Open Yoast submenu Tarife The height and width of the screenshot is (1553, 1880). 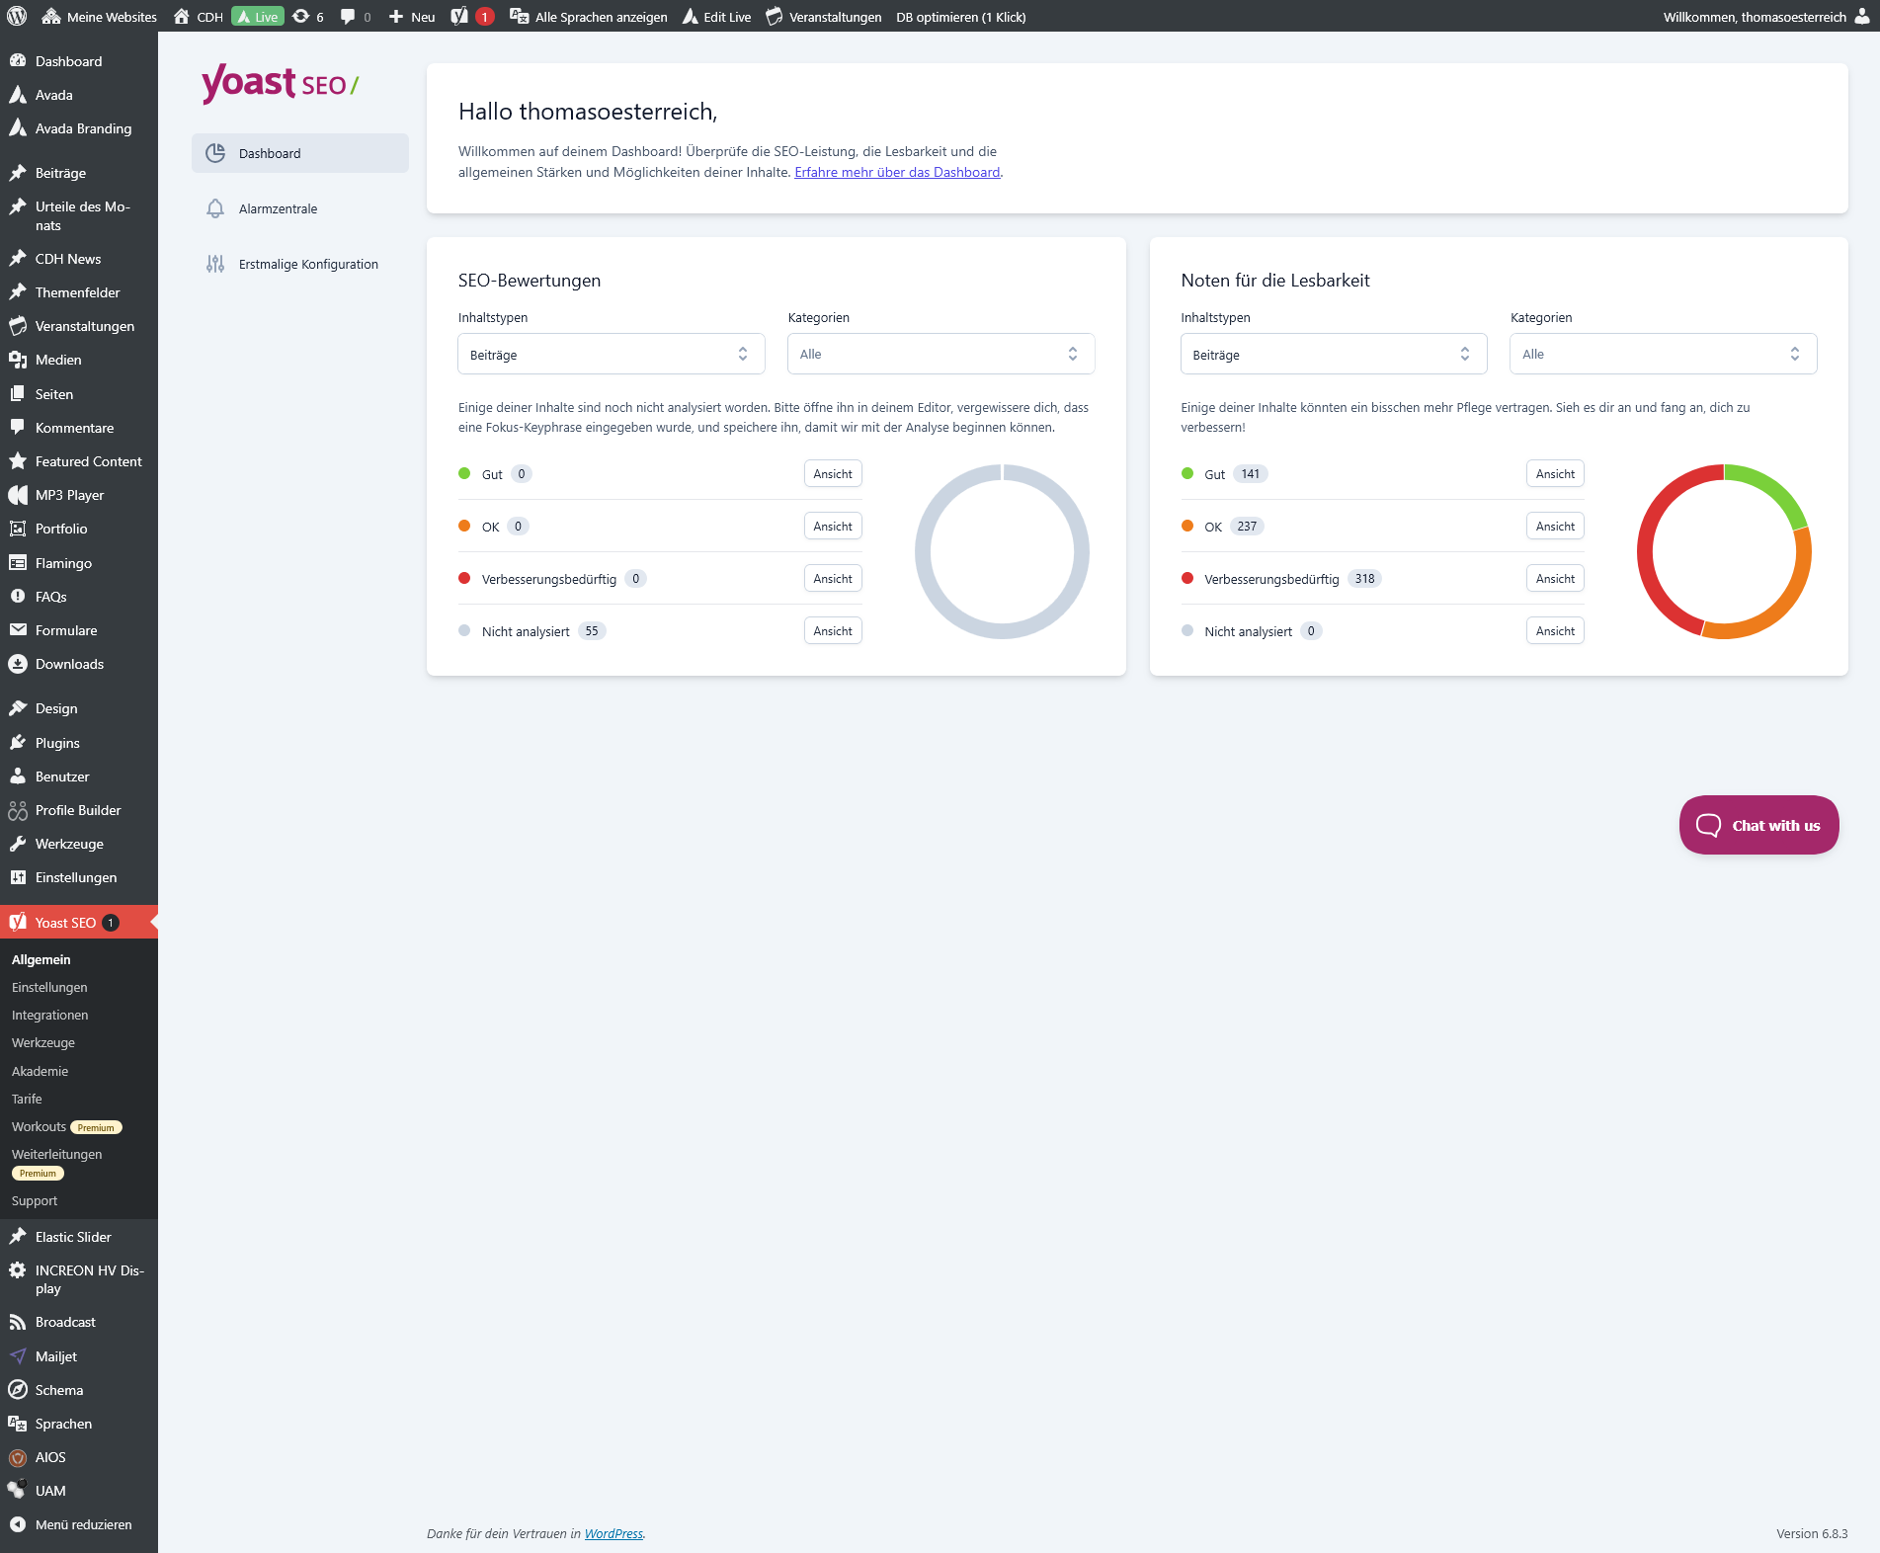(x=27, y=1099)
